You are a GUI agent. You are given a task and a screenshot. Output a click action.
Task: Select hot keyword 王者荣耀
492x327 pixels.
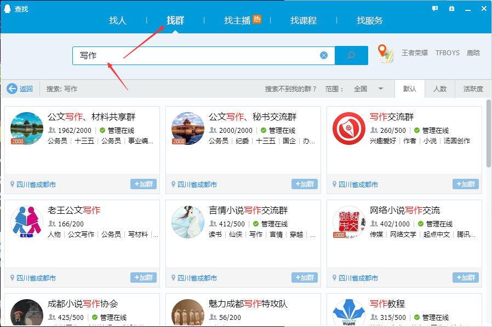tap(415, 52)
